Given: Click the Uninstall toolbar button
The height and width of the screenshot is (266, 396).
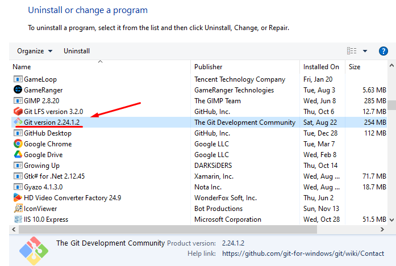Looking at the screenshot, I should pyautogui.click(x=77, y=51).
